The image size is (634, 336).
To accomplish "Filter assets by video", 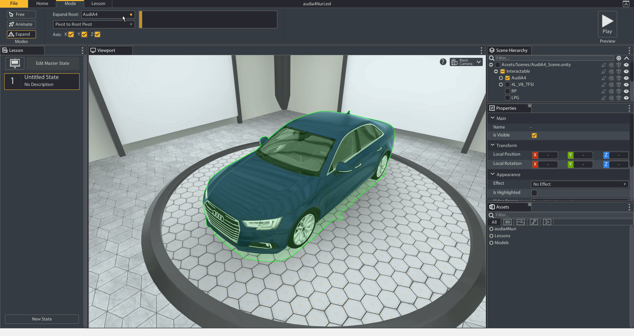I will click(x=547, y=222).
